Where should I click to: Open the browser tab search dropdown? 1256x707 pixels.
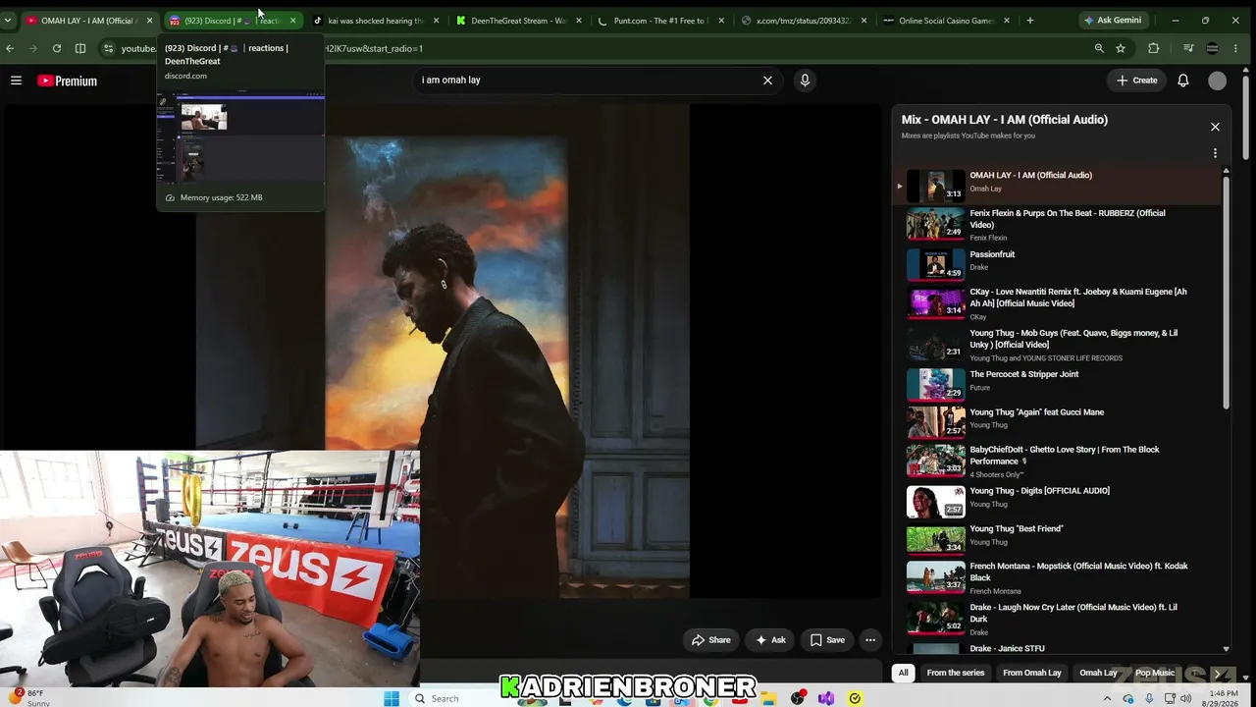8,21
